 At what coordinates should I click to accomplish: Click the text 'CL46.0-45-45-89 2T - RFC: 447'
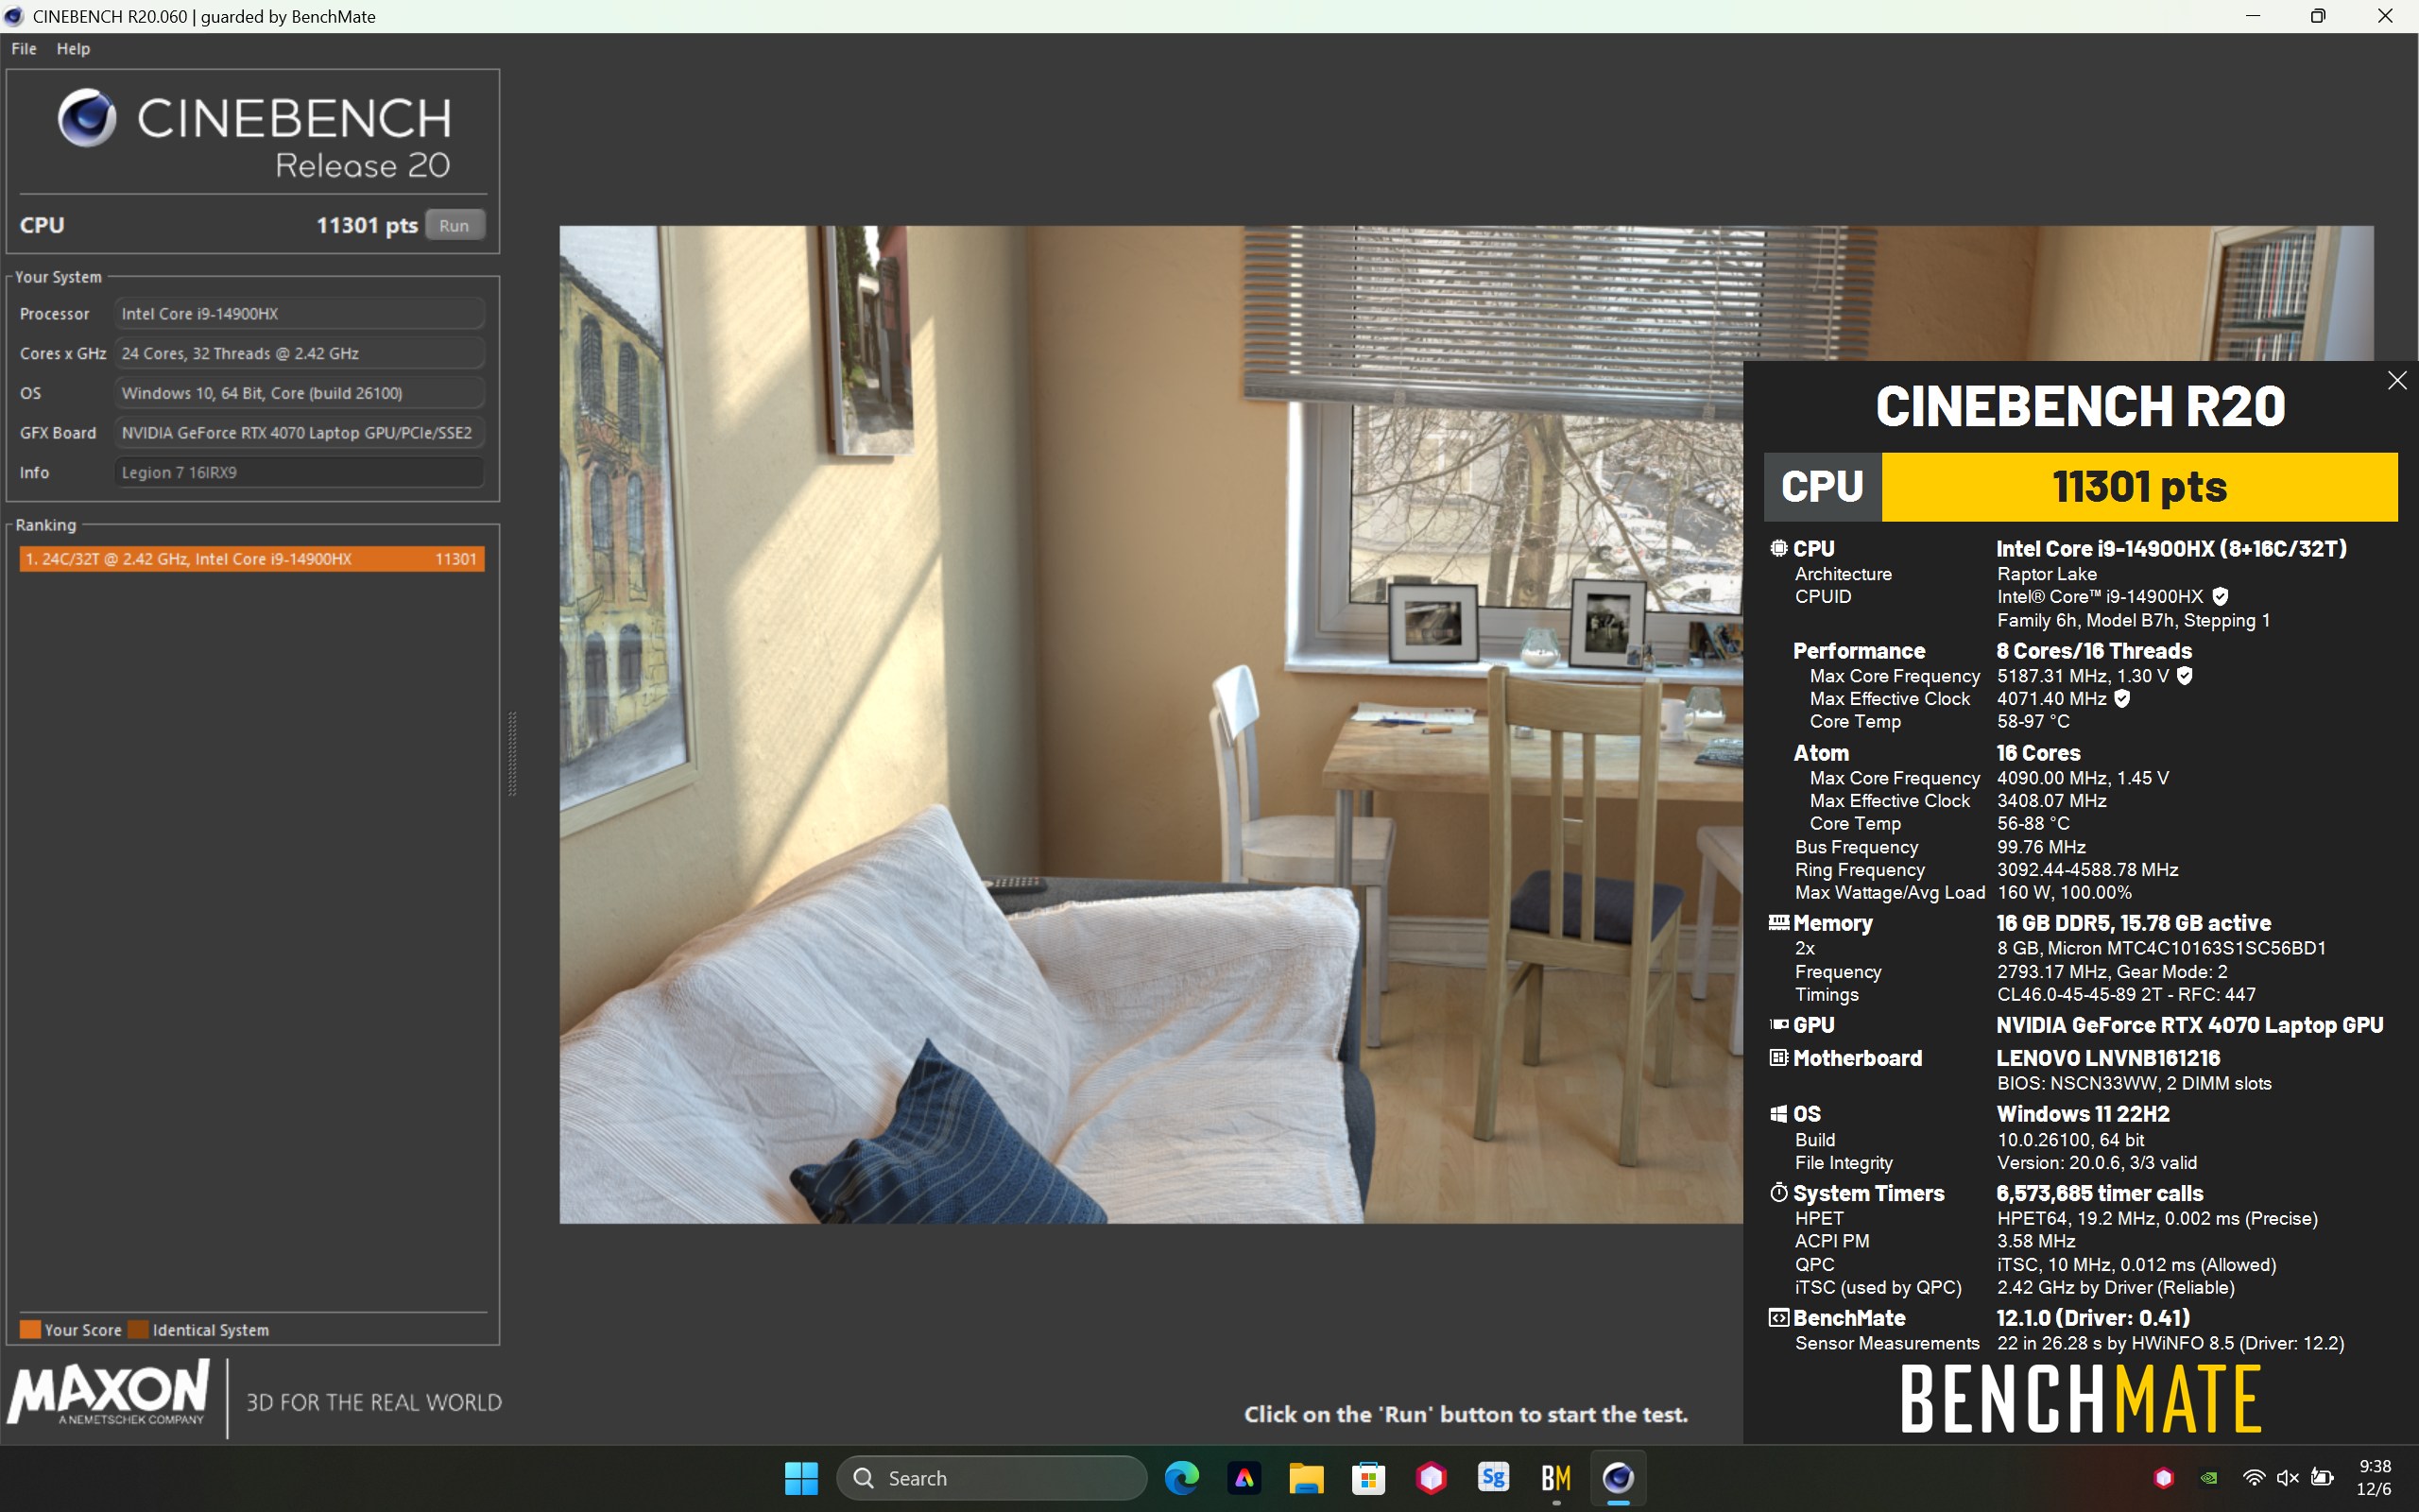[x=2126, y=994]
